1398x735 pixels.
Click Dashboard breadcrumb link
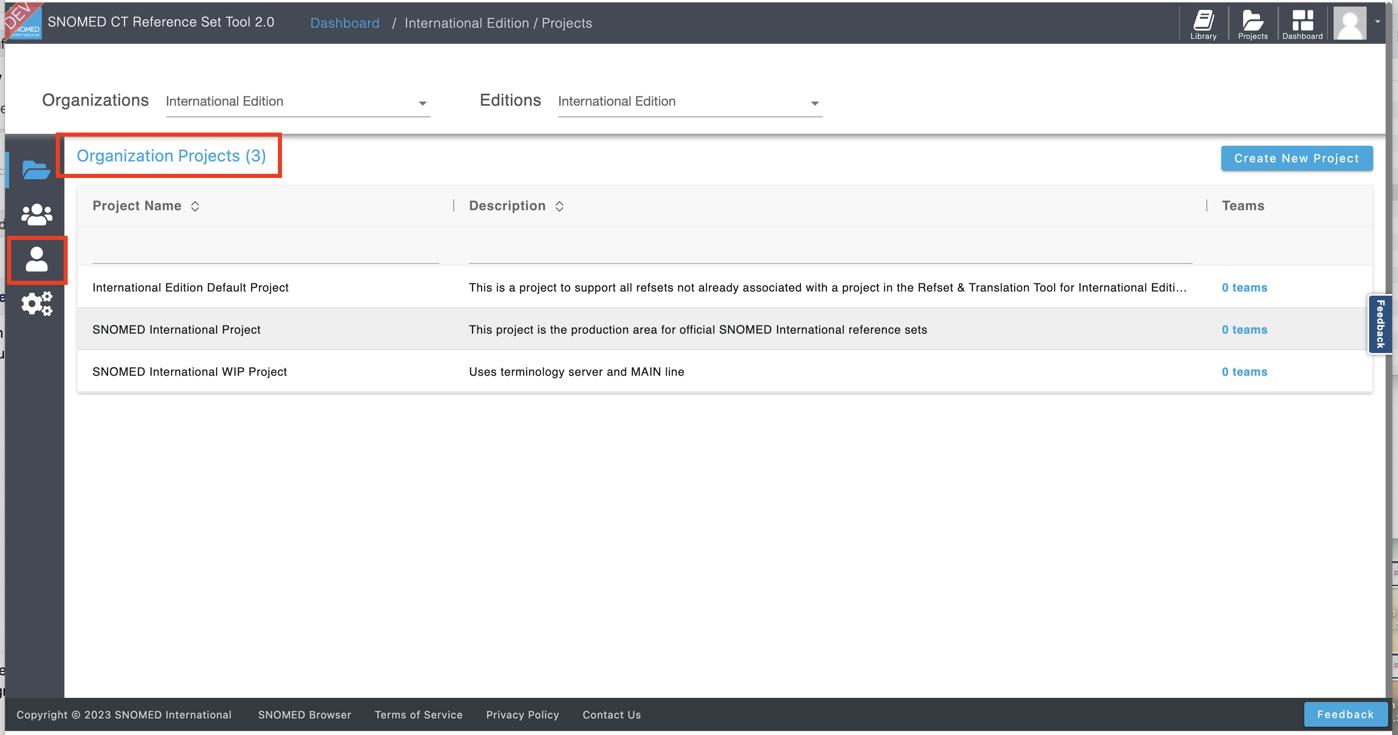[345, 23]
